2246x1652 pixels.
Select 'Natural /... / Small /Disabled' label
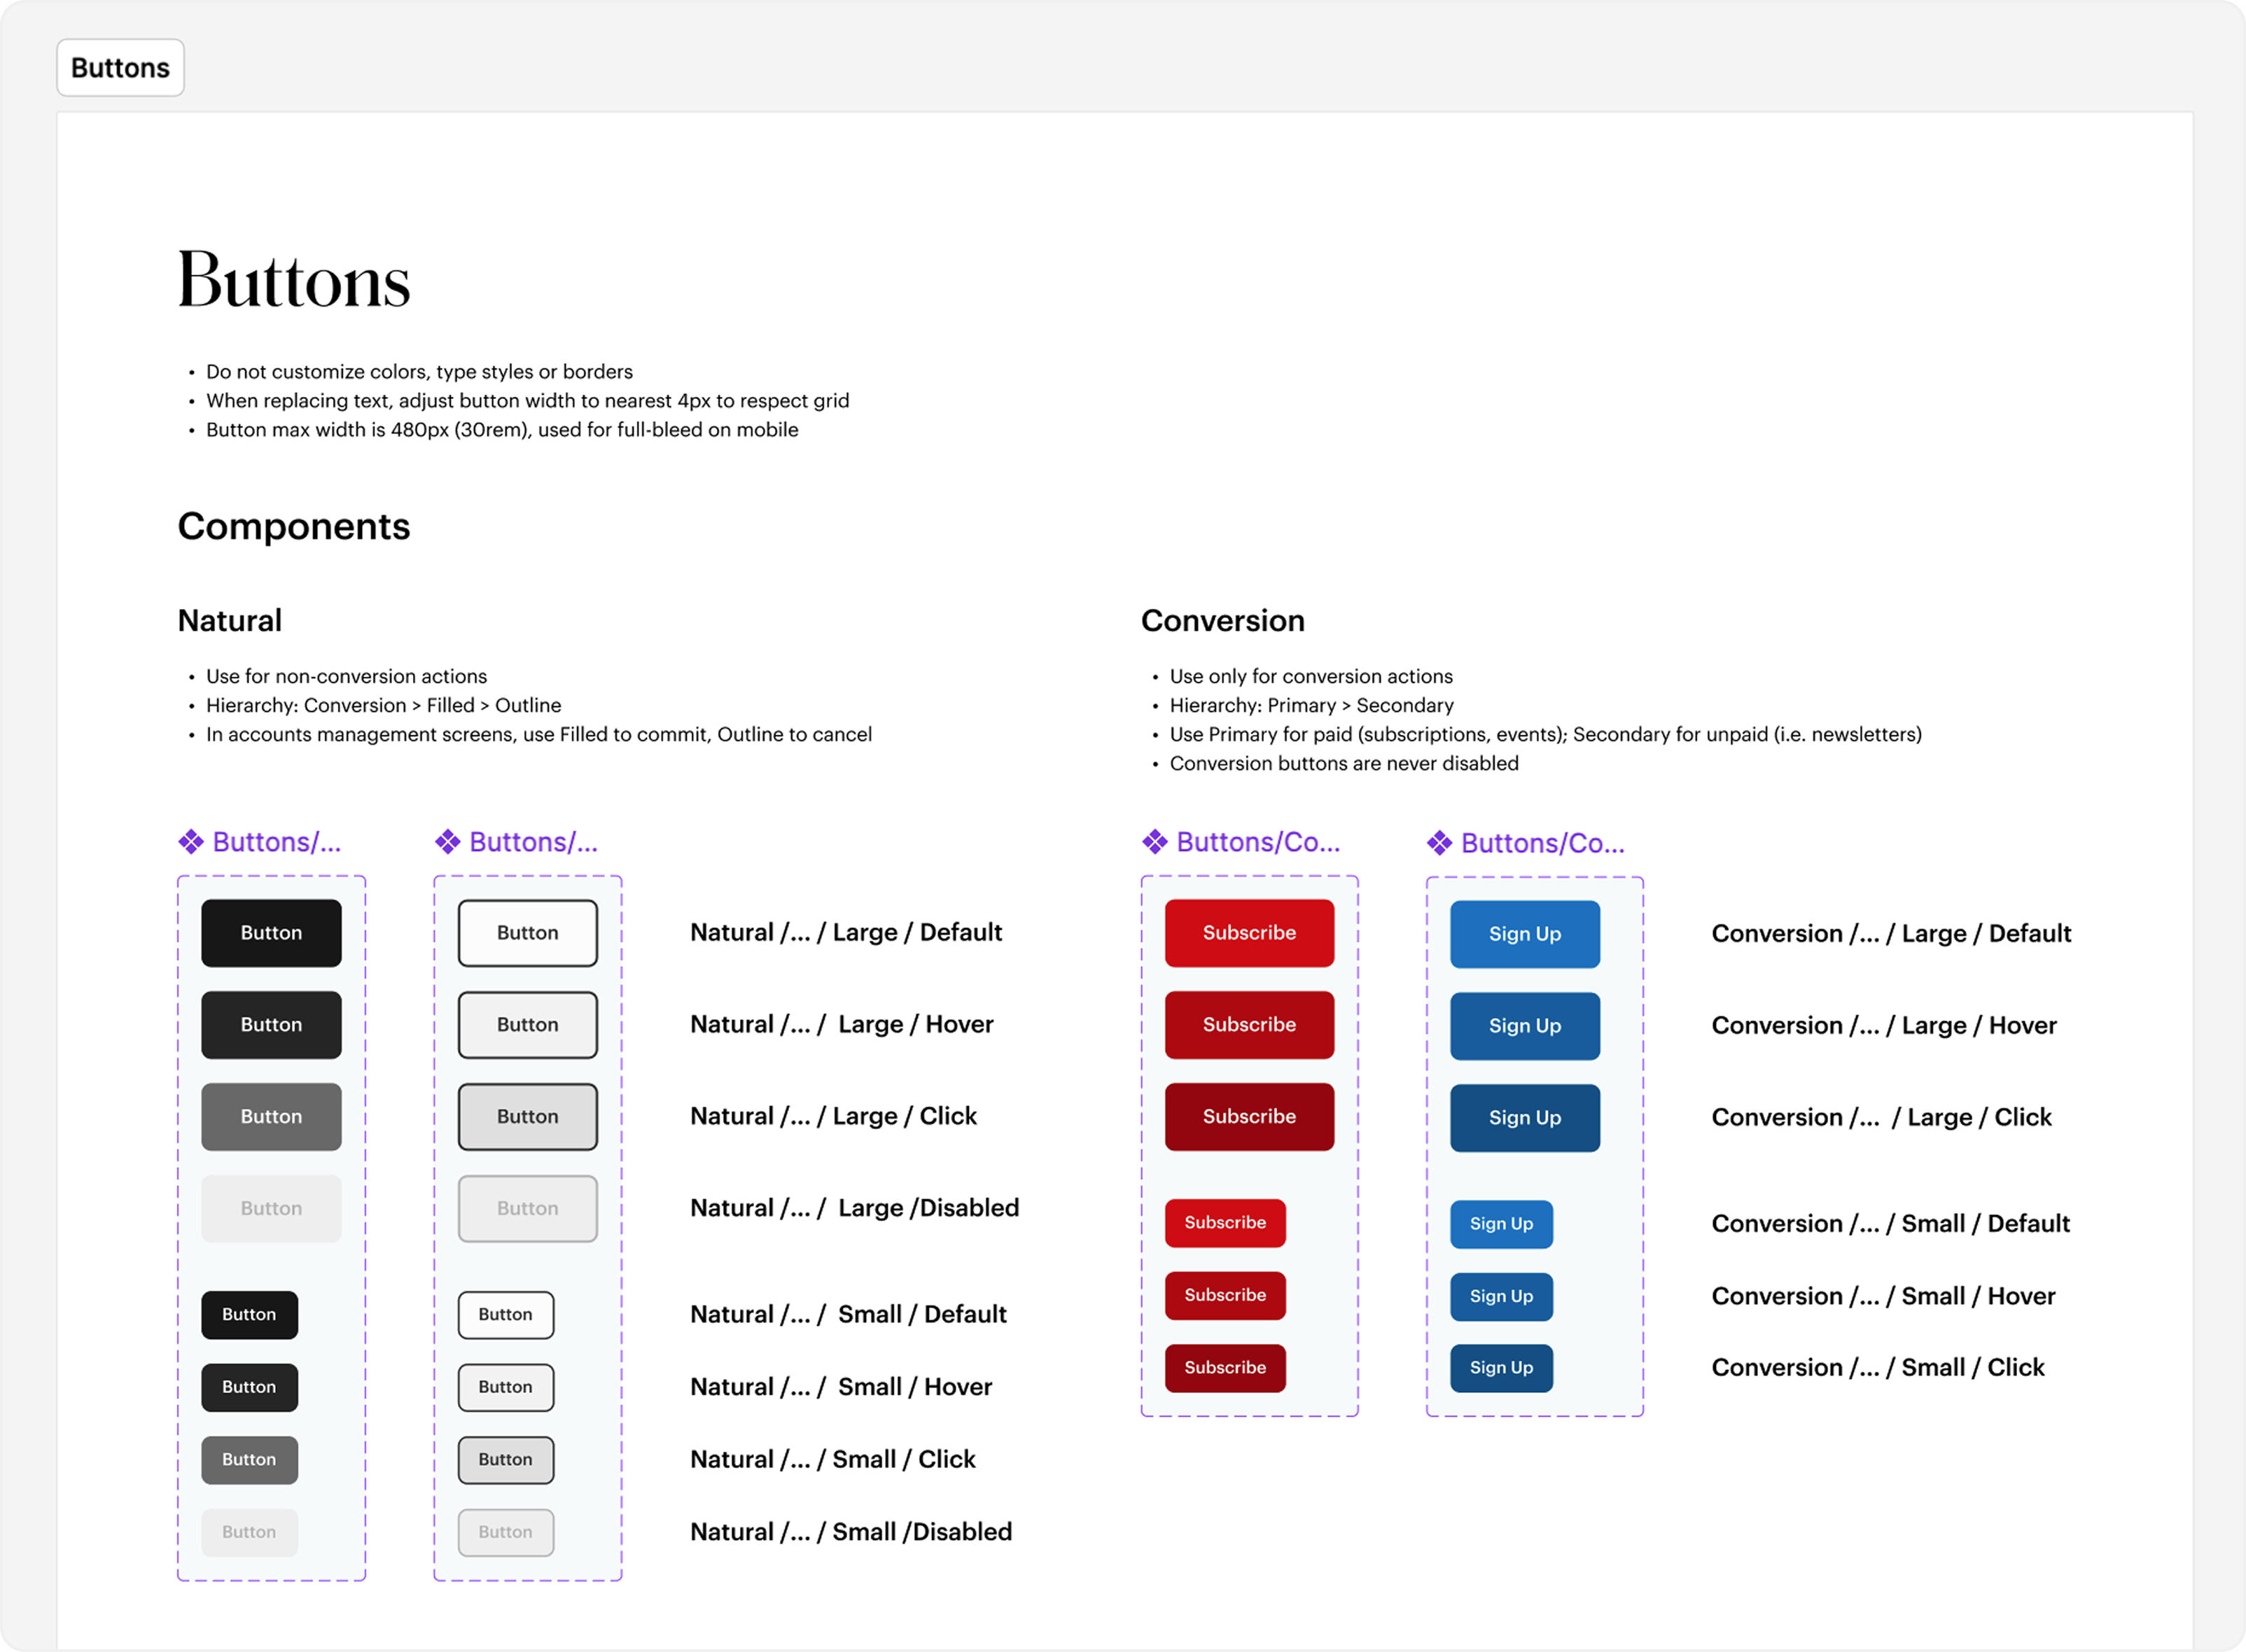point(851,1533)
